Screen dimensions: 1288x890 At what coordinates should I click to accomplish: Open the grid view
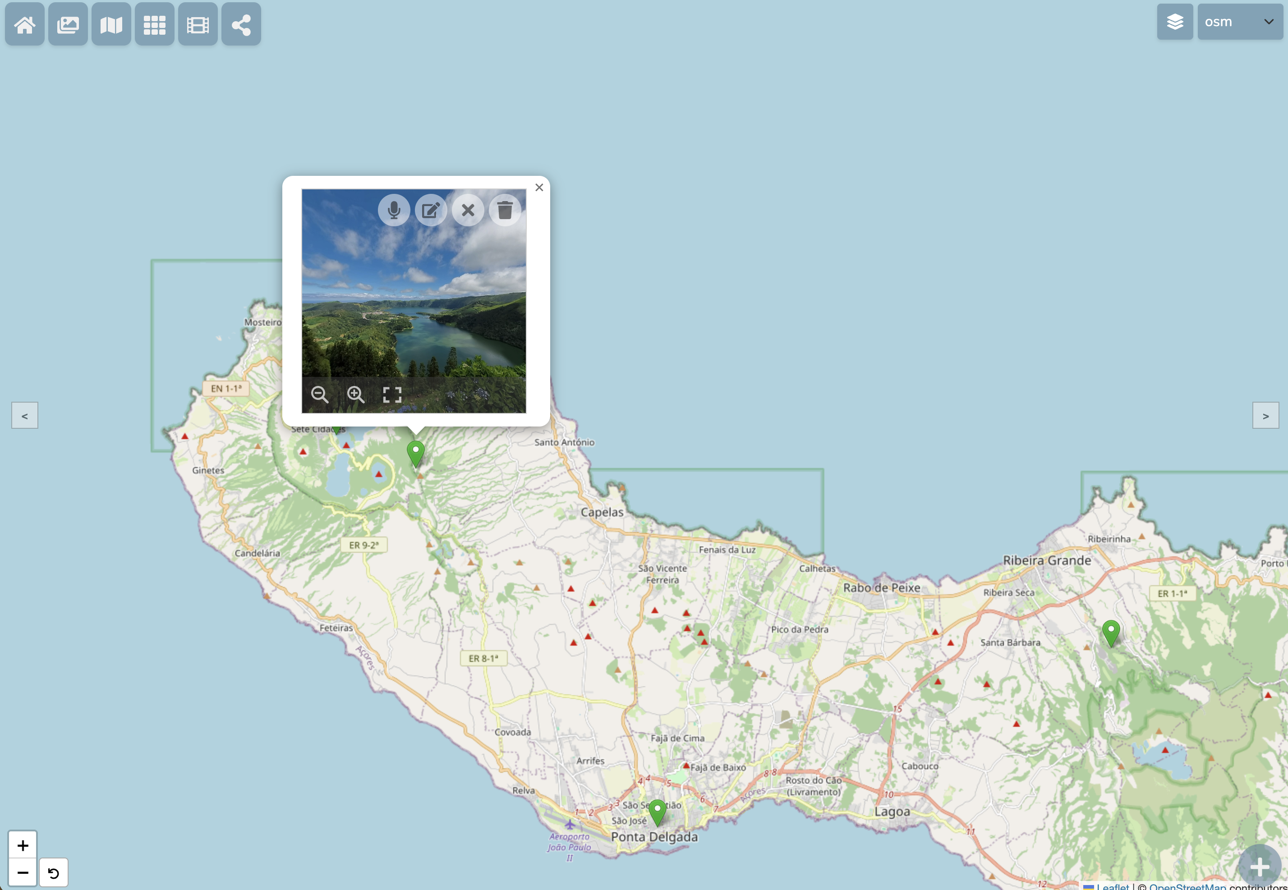(x=154, y=23)
